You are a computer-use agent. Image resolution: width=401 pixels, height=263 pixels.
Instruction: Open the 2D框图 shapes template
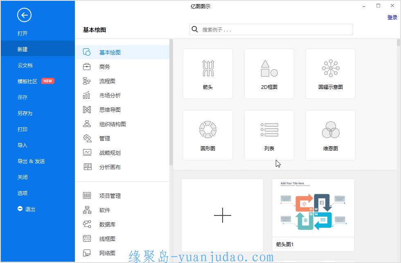tap(269, 69)
